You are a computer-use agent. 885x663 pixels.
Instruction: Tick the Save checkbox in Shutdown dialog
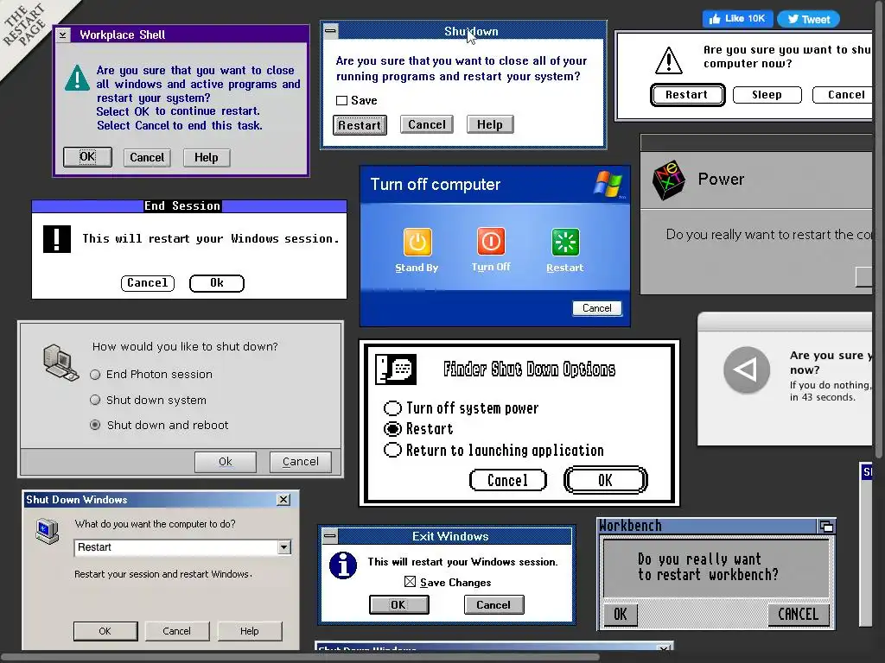341,101
